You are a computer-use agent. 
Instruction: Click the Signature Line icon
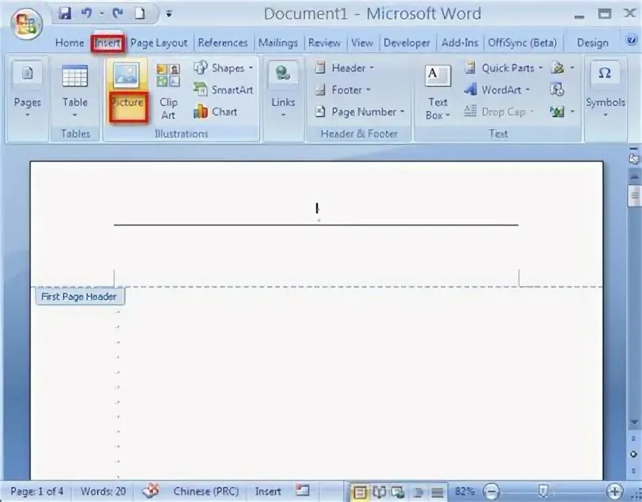pos(557,68)
